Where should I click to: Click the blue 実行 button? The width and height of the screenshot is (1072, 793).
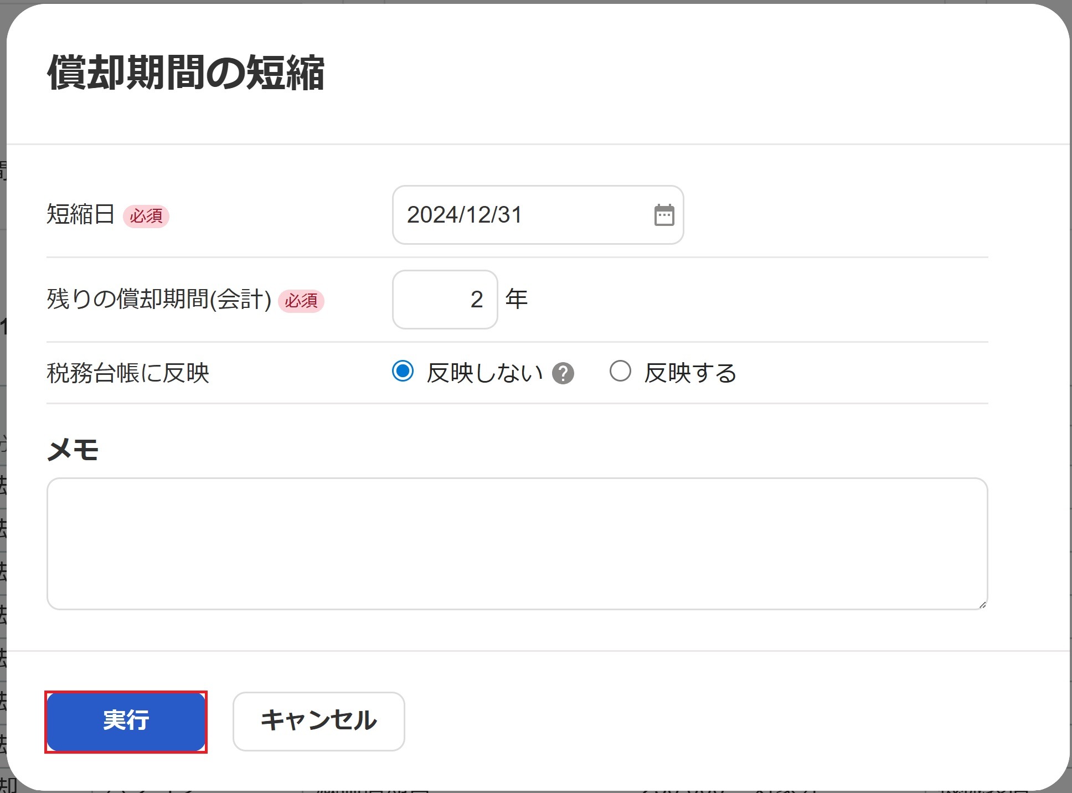126,722
